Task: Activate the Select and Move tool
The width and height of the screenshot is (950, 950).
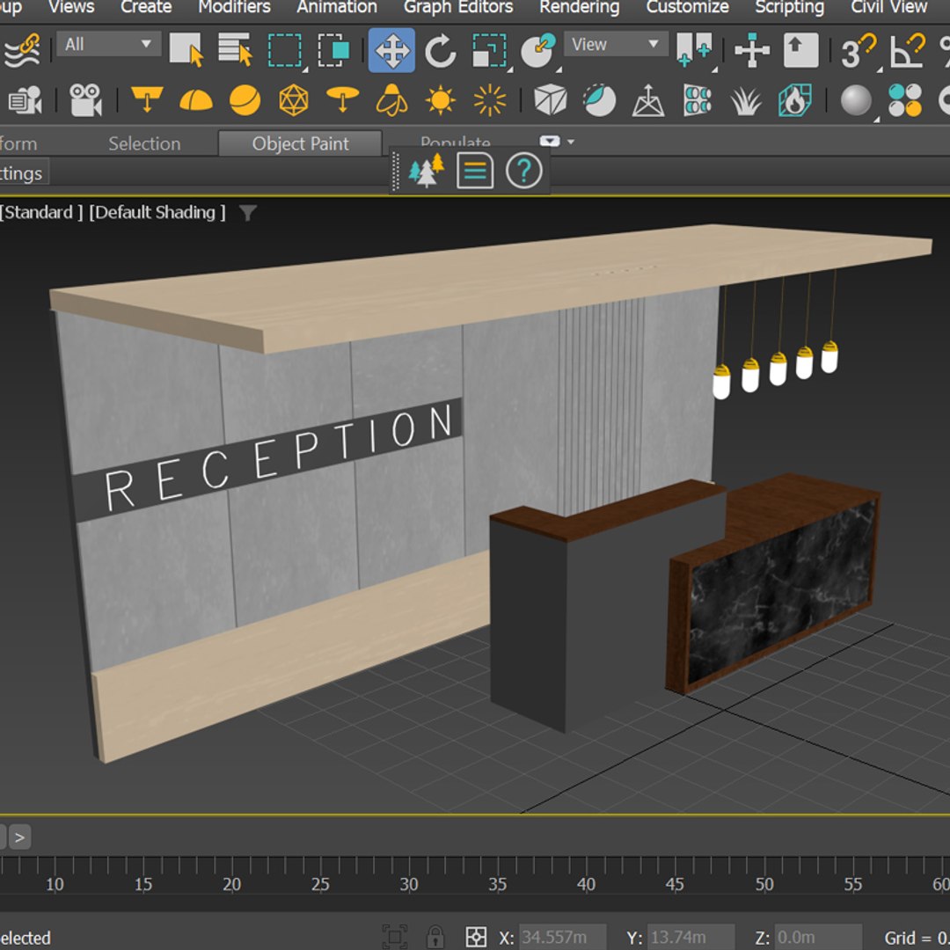Action: [391, 49]
